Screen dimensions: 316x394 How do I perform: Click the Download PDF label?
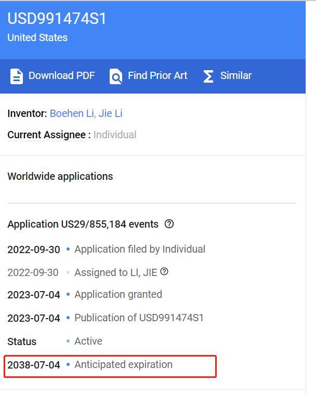[61, 76]
